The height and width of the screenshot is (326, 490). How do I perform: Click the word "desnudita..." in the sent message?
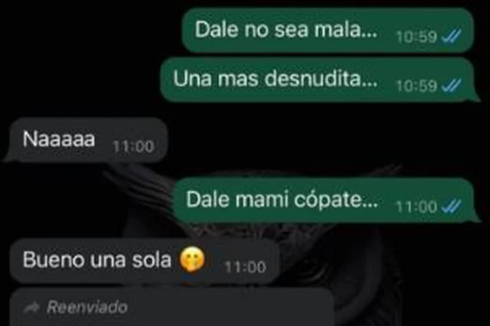click(321, 78)
